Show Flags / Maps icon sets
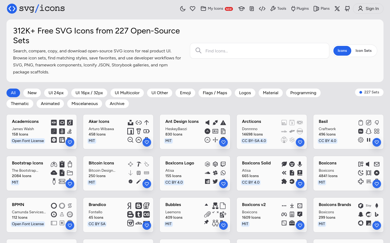Screen dimensions: 390x243 tap(215, 93)
